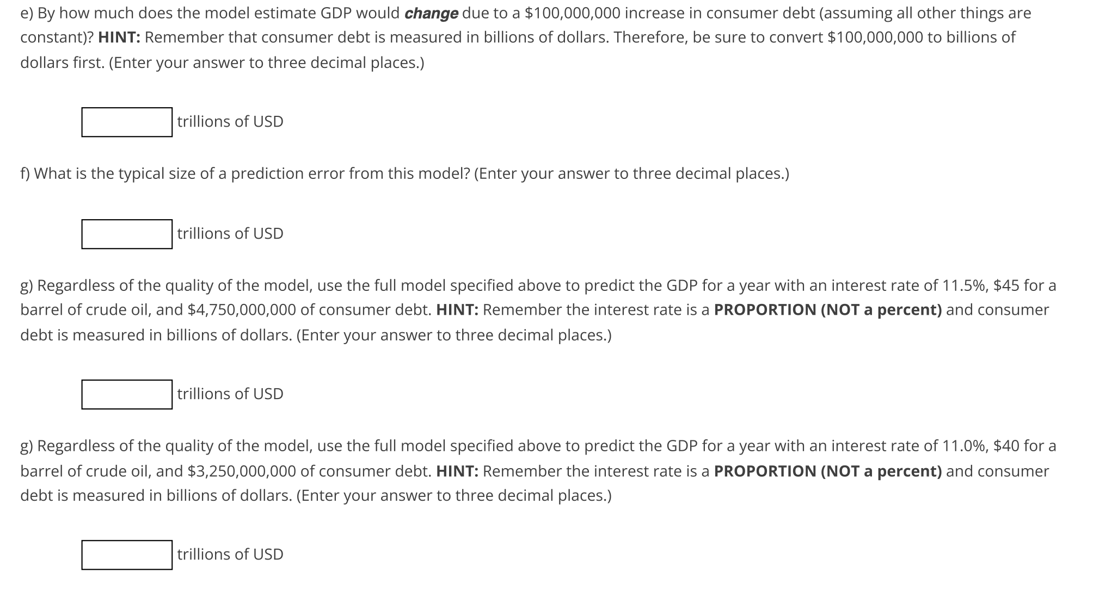Select the text 'f)' starting the prediction error question
This screenshot has width=1093, height=597.
click(x=26, y=173)
